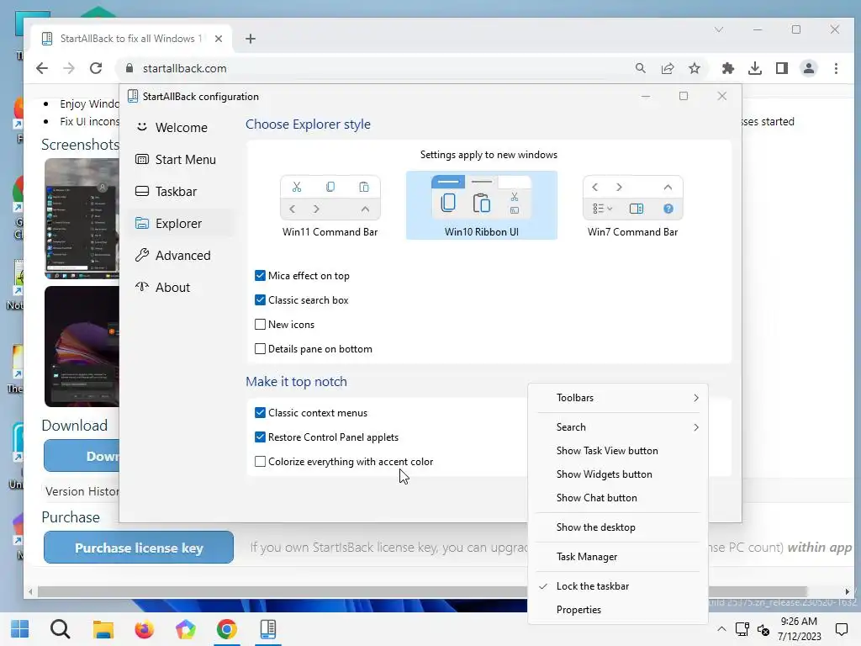Open the Version History link
The image size is (861, 646).
82,491
